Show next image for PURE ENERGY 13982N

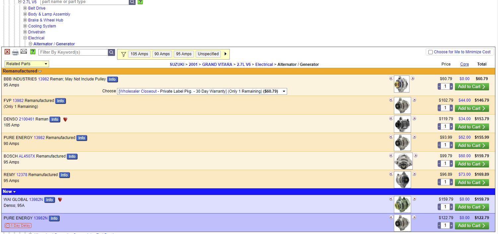[414, 217]
